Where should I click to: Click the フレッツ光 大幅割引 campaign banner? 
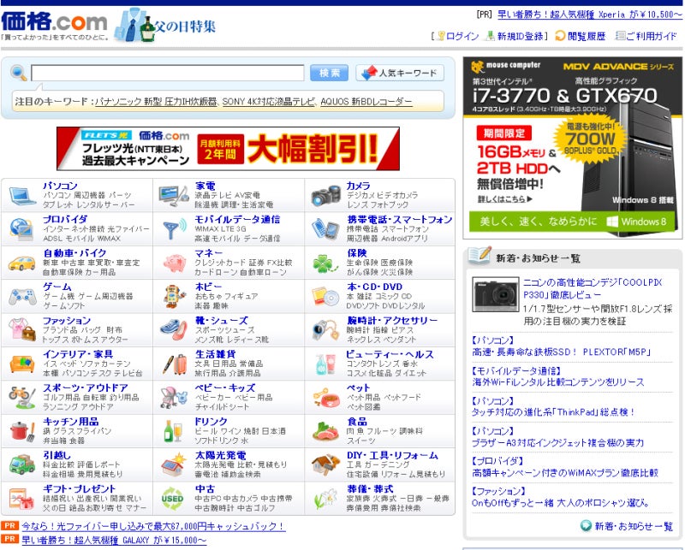pos(228,149)
